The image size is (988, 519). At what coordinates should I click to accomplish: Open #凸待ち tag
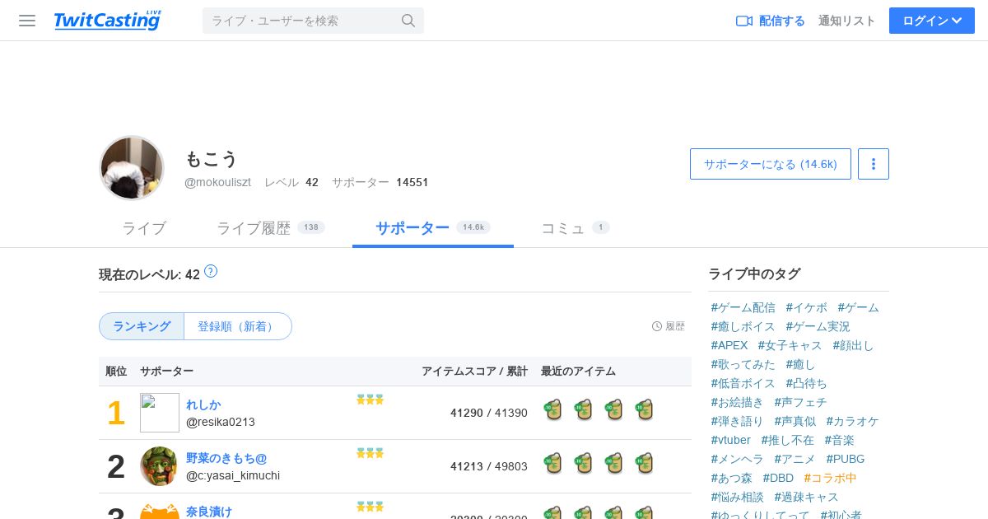pos(807,383)
